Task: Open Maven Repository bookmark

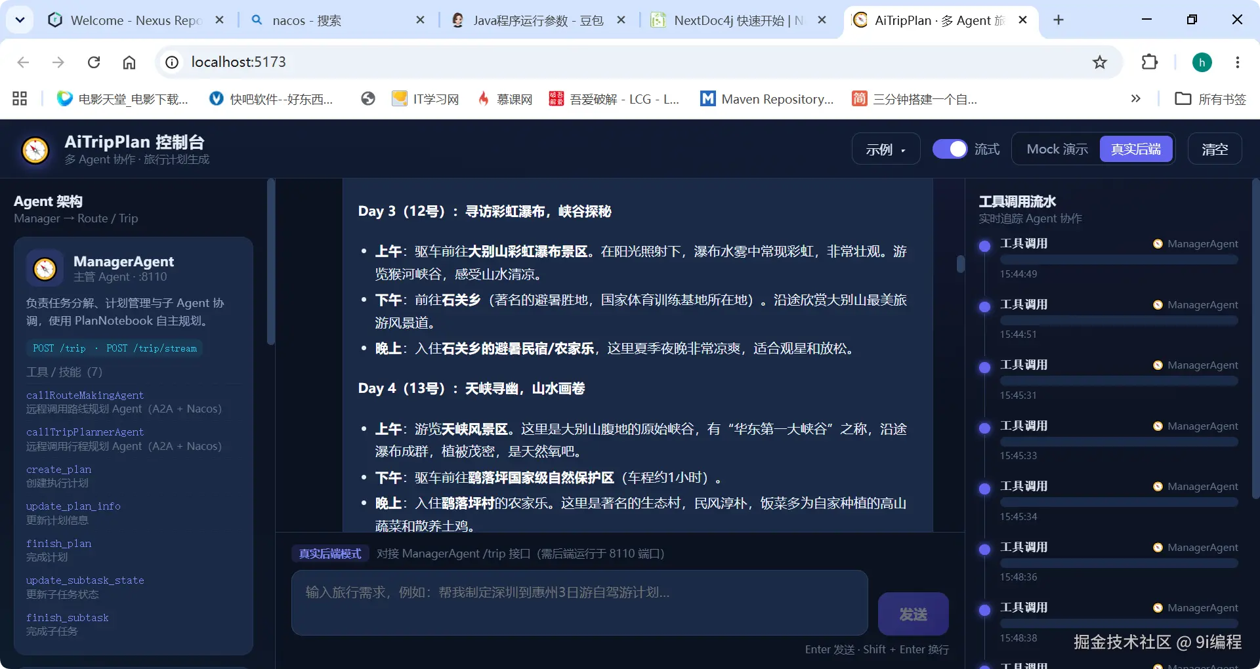Action: [767, 99]
